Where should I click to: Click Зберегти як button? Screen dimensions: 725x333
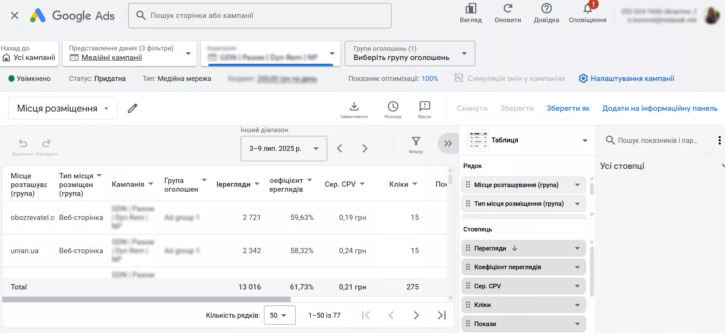pos(568,108)
